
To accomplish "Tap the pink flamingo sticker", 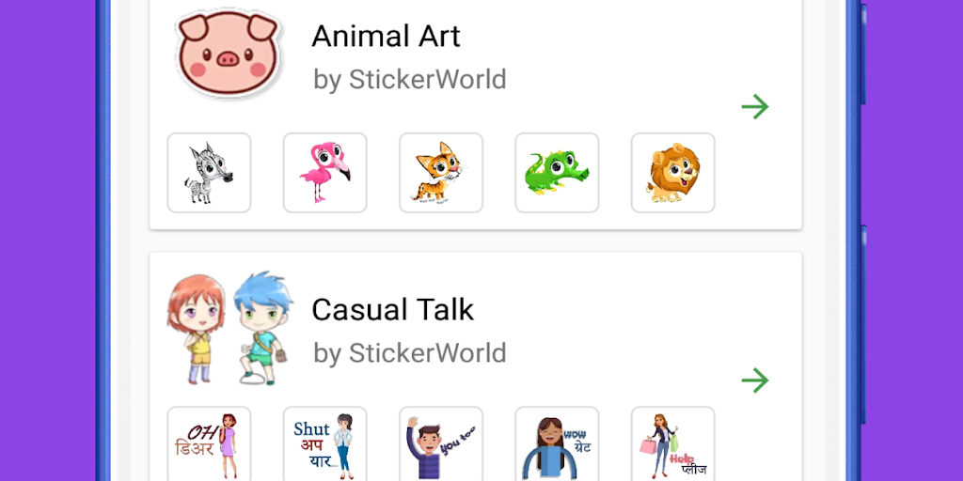I will point(324,173).
